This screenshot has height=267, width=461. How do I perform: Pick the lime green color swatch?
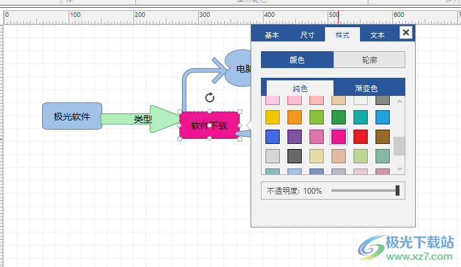click(317, 117)
